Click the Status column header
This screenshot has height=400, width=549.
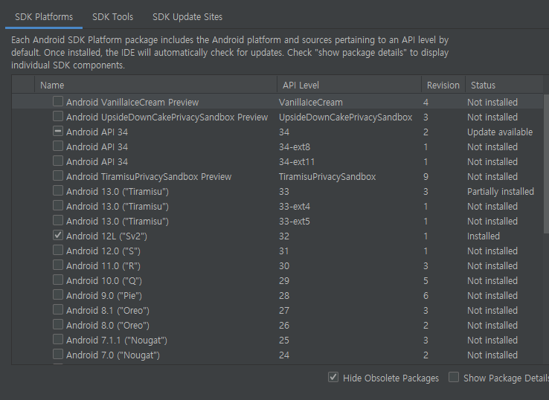point(504,85)
